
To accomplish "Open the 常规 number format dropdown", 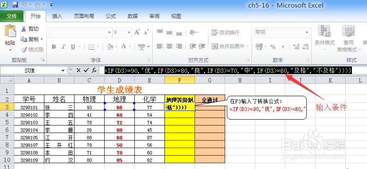I will (307, 32).
